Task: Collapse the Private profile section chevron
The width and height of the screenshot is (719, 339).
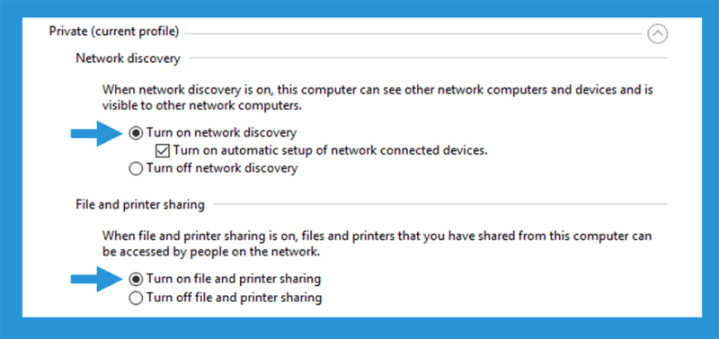Action: click(x=658, y=34)
